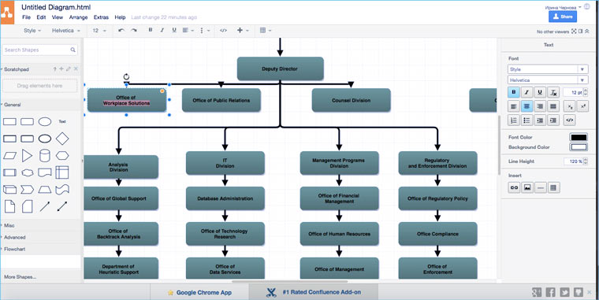The height and width of the screenshot is (300, 599).
Task: Toggle numbered list in Text panel
Action: point(514,120)
